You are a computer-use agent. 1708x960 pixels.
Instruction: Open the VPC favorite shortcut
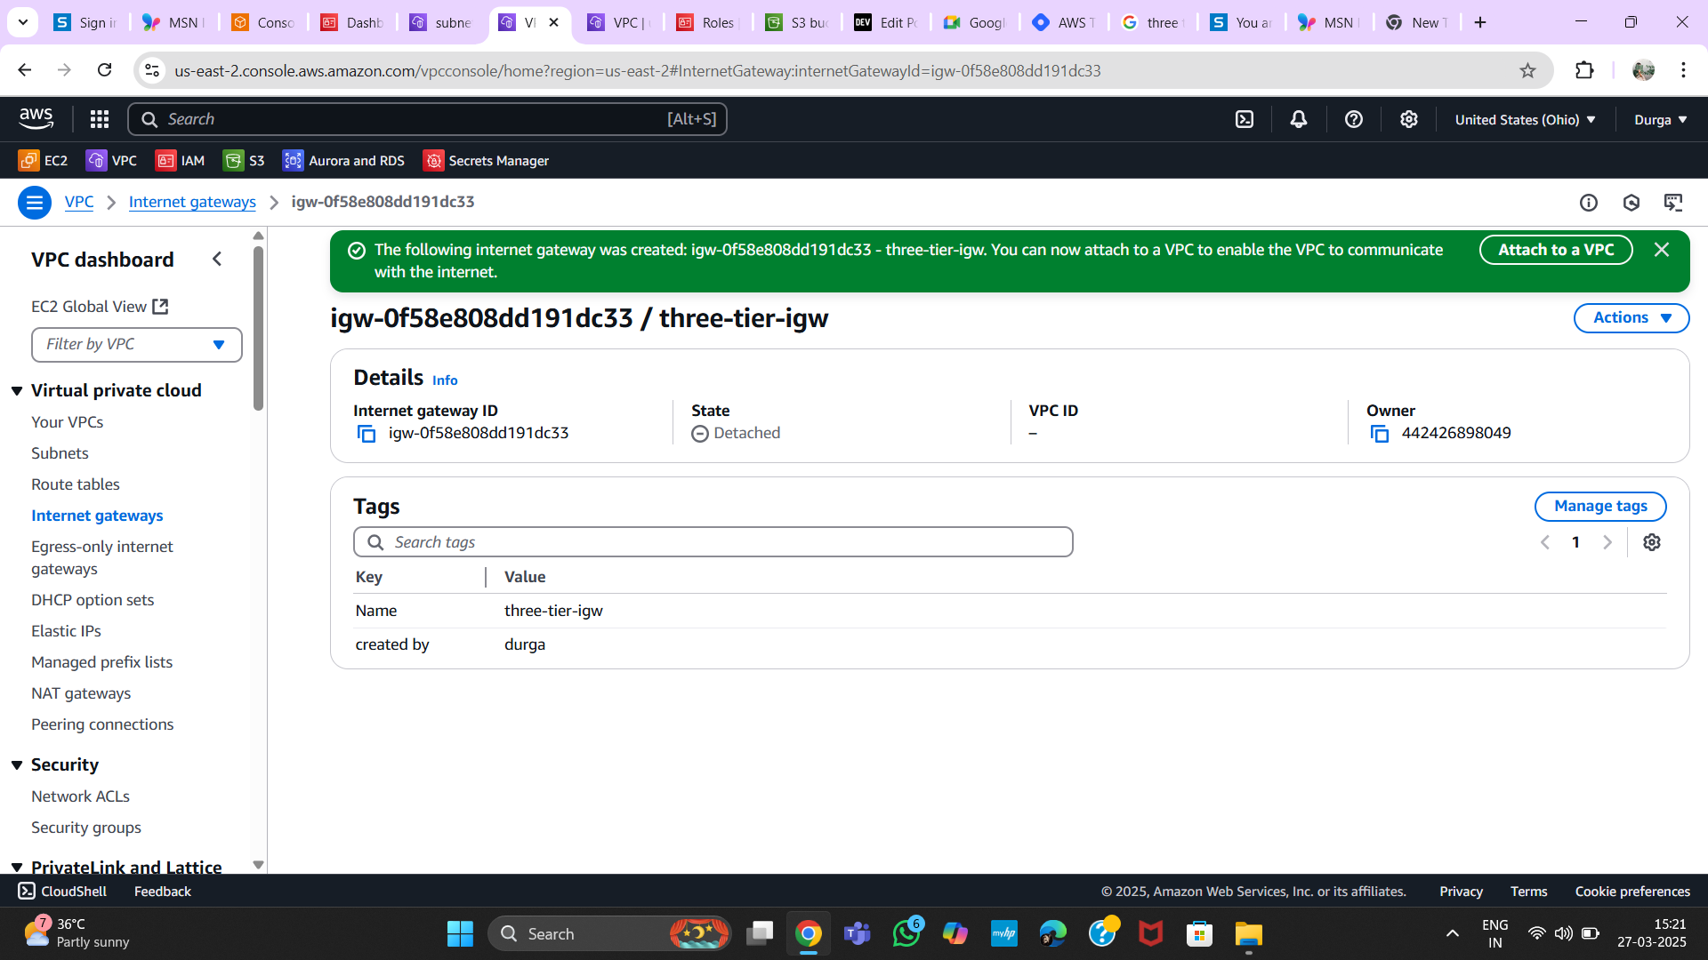pyautogui.click(x=111, y=161)
